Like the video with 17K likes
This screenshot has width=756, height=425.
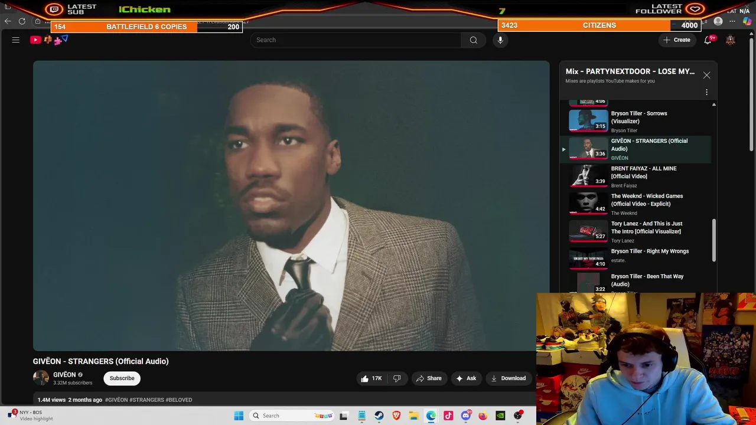[371, 378]
